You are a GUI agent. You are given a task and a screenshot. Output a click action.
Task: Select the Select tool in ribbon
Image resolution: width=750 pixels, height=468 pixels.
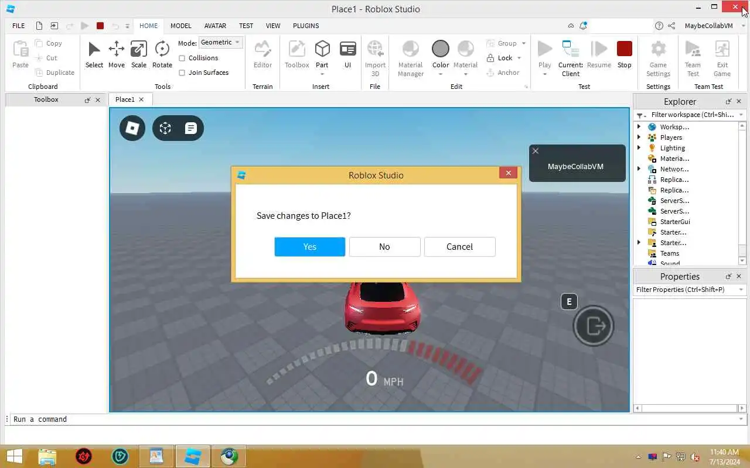point(94,54)
